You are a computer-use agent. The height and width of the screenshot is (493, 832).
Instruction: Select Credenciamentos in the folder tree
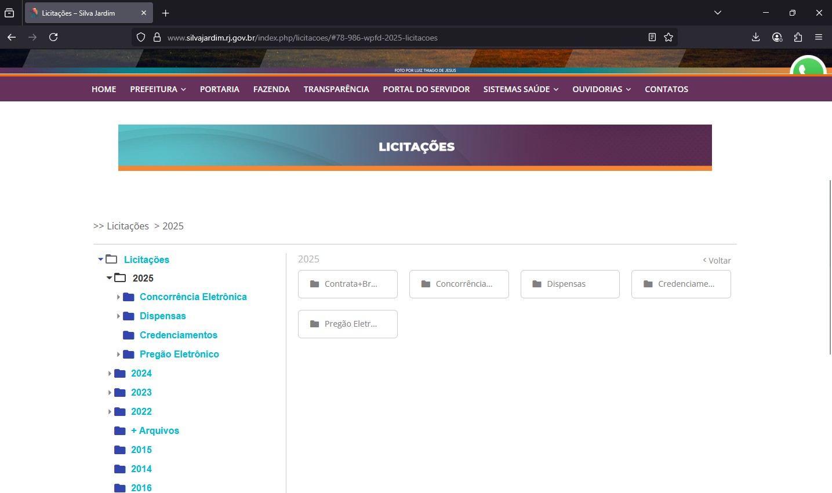click(178, 335)
